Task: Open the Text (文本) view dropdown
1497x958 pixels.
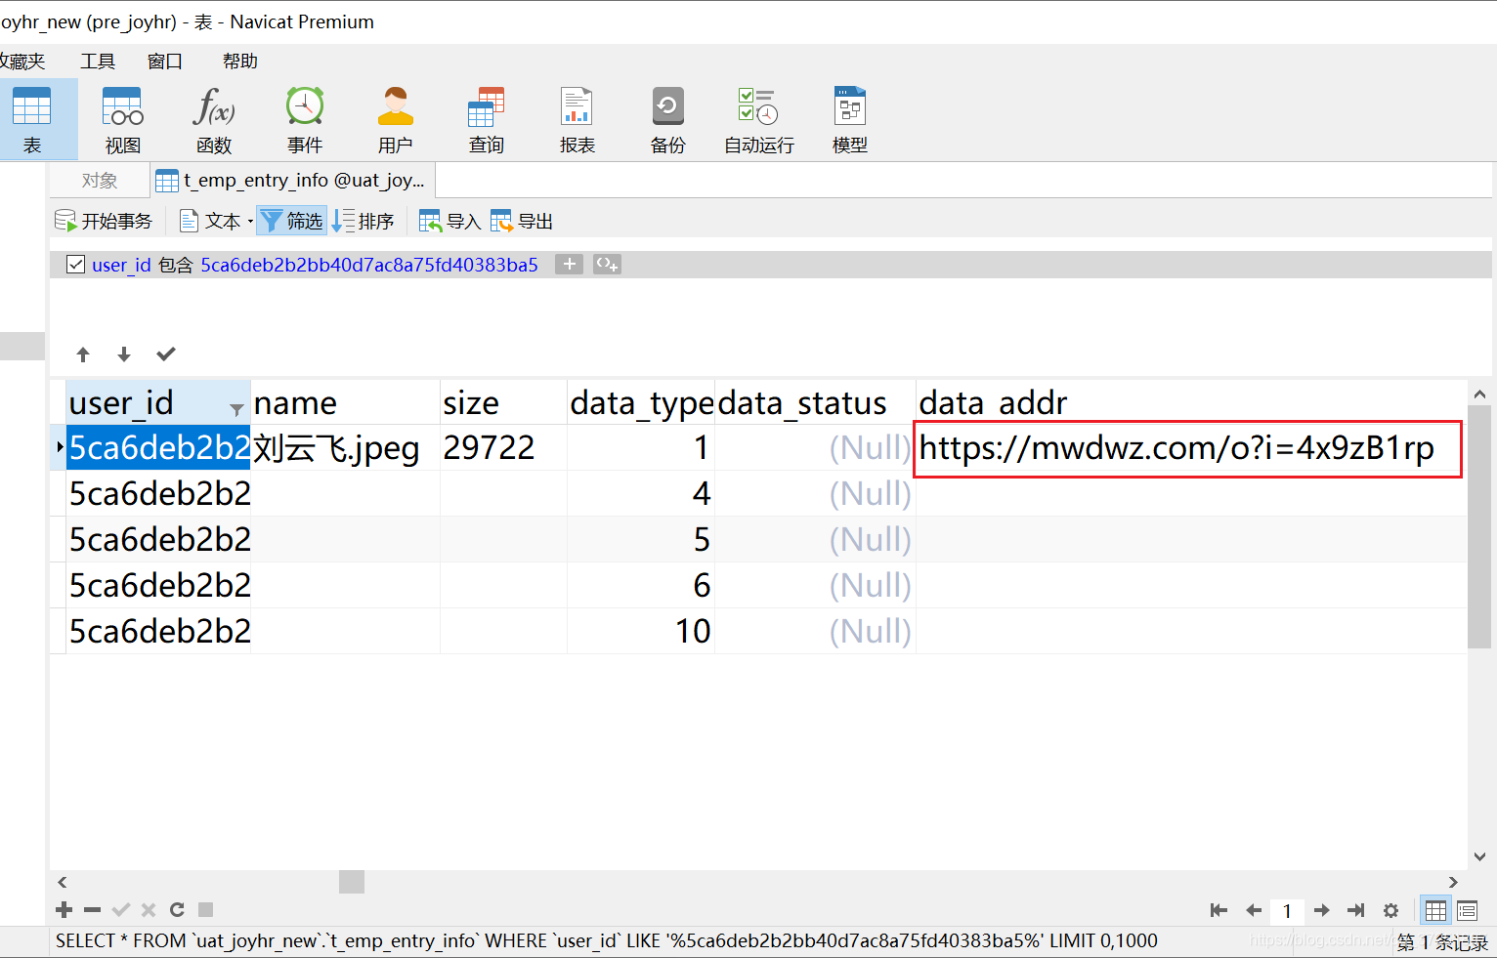Action: click(x=216, y=221)
